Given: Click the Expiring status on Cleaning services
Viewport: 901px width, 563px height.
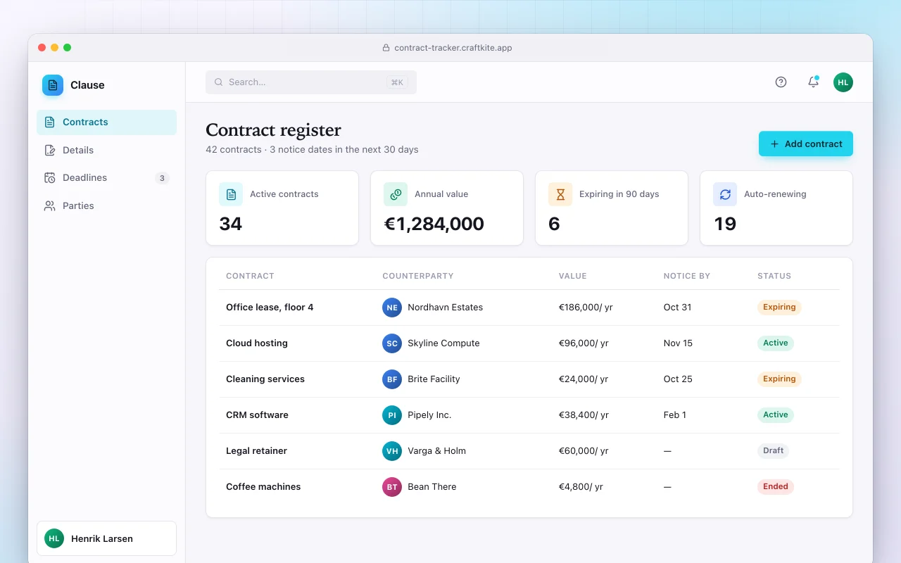Looking at the screenshot, I should pyautogui.click(x=779, y=379).
